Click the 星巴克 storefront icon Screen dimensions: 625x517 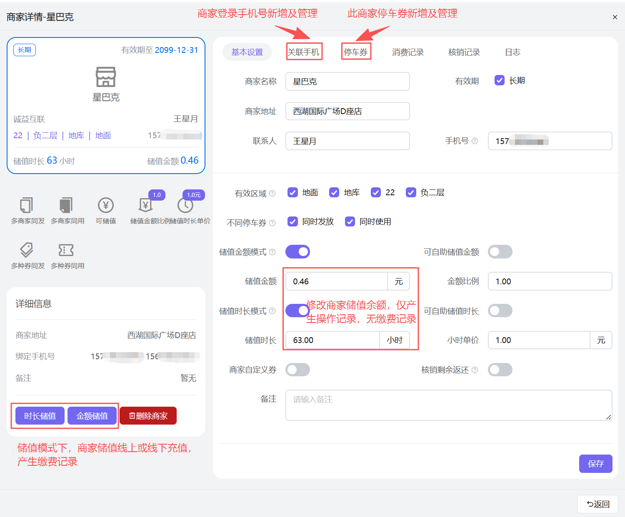pyautogui.click(x=105, y=77)
